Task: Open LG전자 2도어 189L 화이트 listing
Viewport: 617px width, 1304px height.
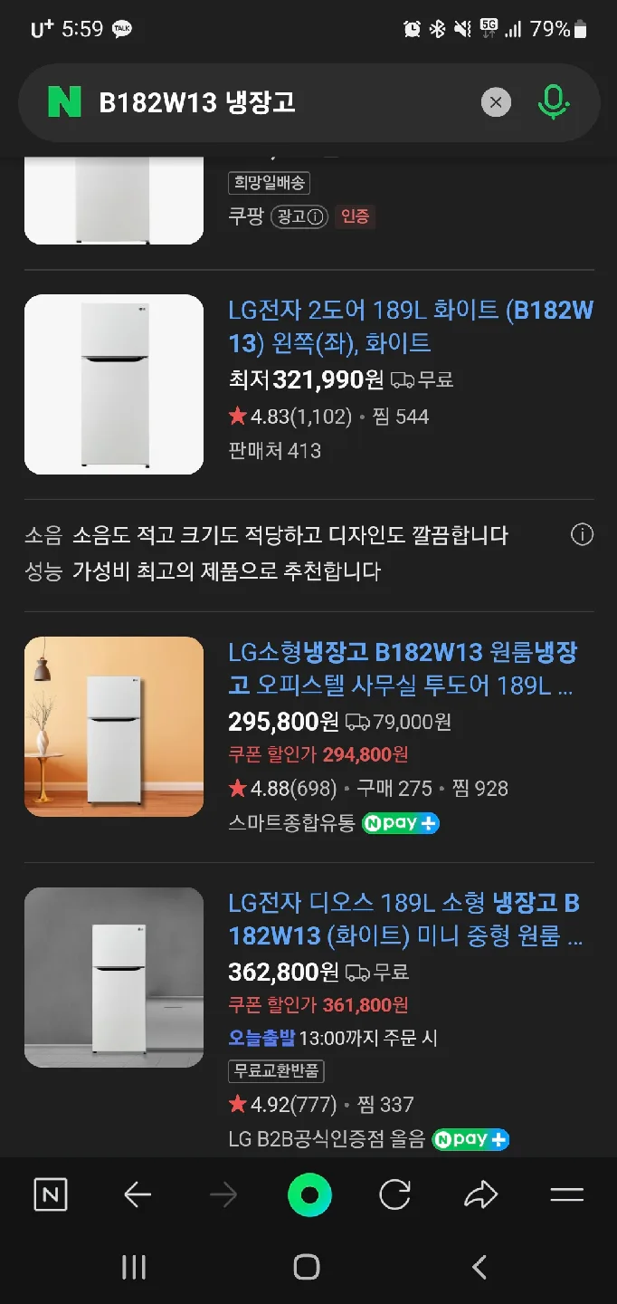Action: coord(411,327)
